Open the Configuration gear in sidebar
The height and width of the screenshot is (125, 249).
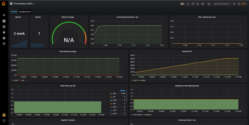pos(4,38)
